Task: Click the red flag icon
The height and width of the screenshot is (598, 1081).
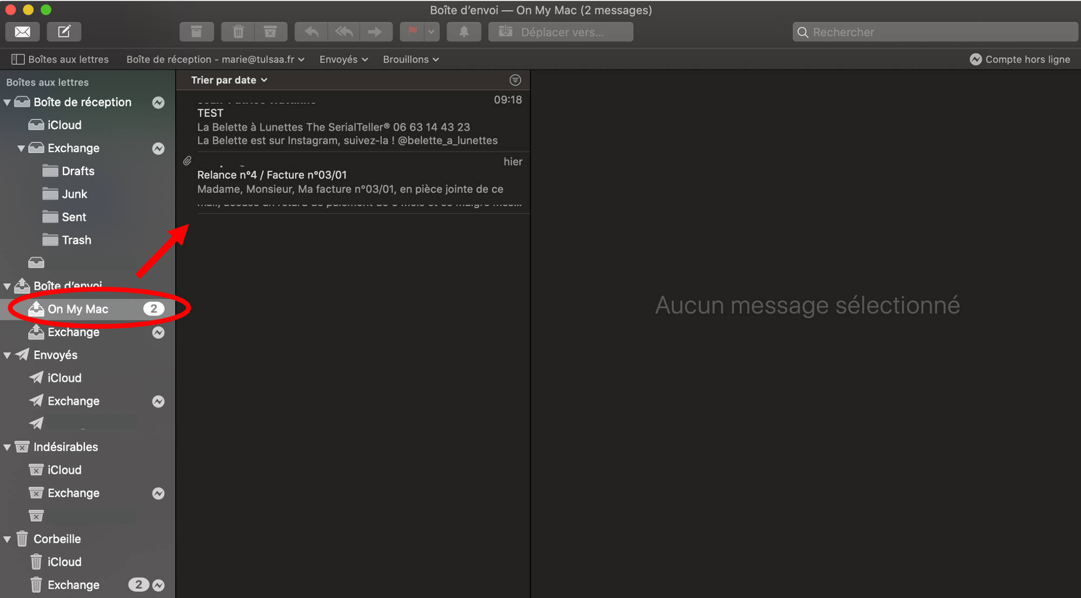Action: coord(413,32)
